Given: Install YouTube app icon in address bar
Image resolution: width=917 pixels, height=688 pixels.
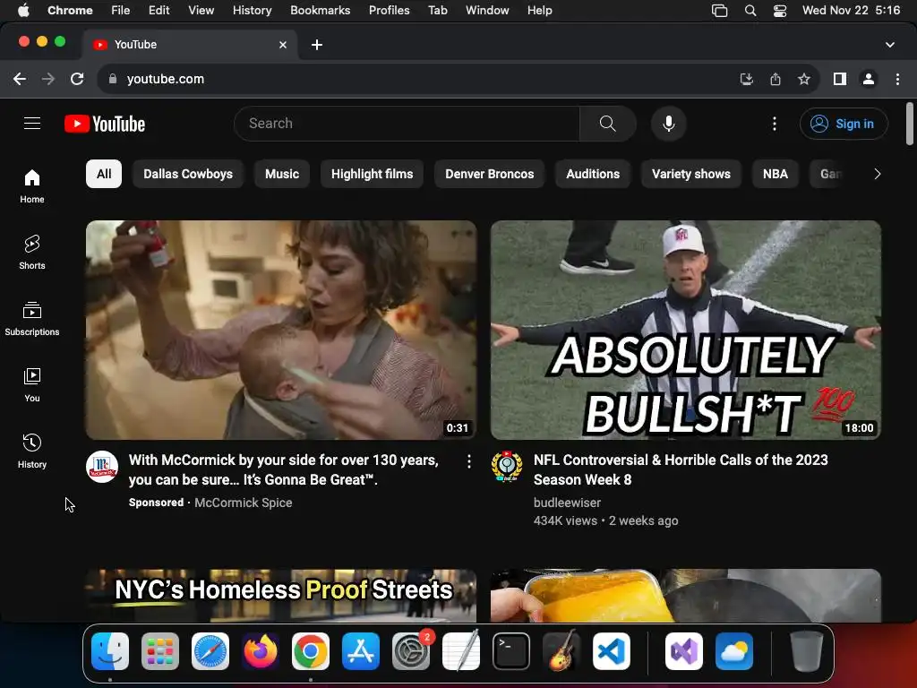Looking at the screenshot, I should (x=746, y=79).
